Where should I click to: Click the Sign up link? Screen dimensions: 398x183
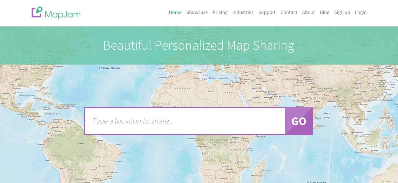click(342, 12)
